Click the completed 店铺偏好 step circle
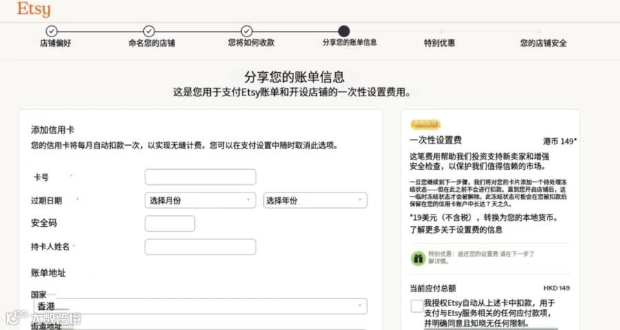Screen dimensions: 620x330 point(52,31)
